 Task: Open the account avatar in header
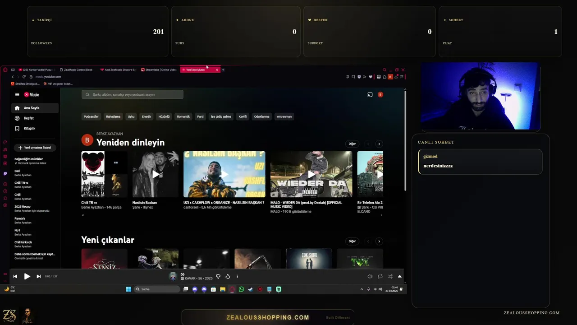coord(380,94)
